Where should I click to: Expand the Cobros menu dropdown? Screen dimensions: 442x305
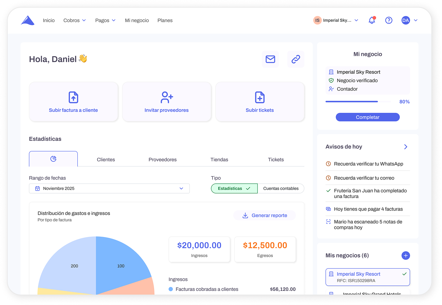click(74, 20)
